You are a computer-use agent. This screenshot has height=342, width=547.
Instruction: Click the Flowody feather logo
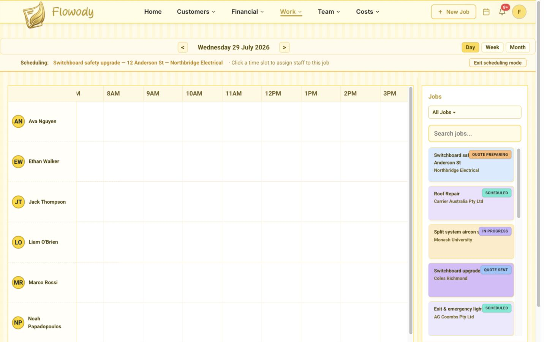click(34, 15)
